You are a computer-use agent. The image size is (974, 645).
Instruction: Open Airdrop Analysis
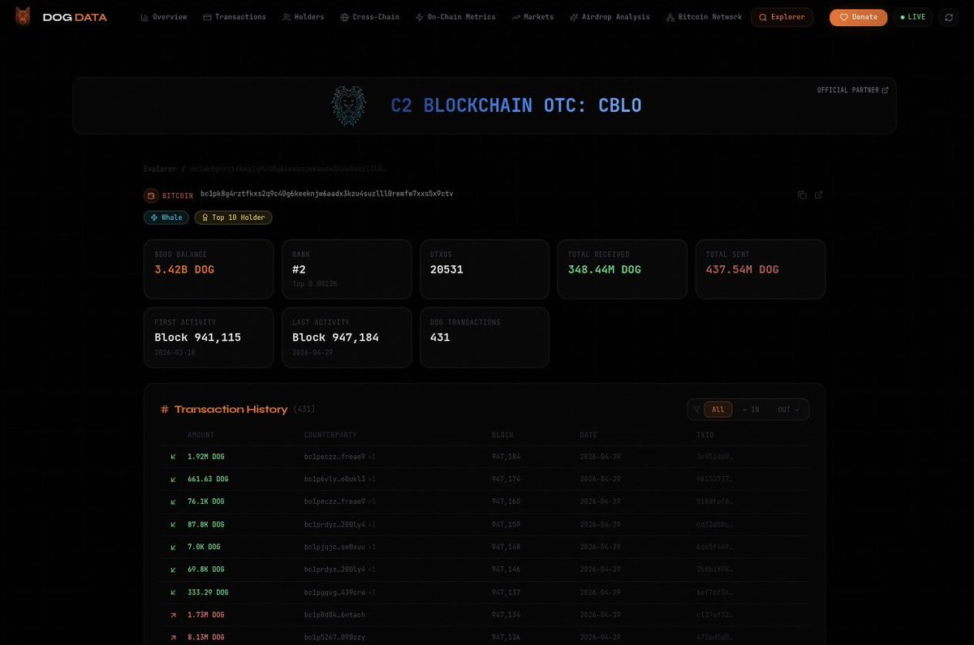(x=610, y=17)
